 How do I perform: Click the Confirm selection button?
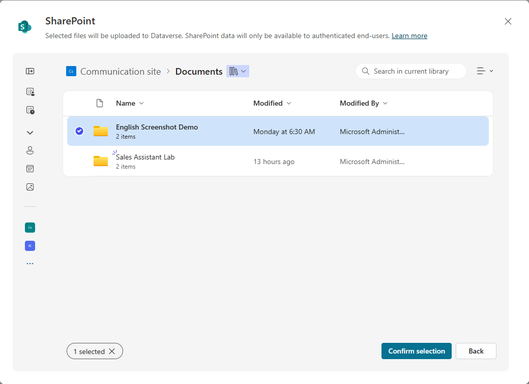tap(416, 351)
